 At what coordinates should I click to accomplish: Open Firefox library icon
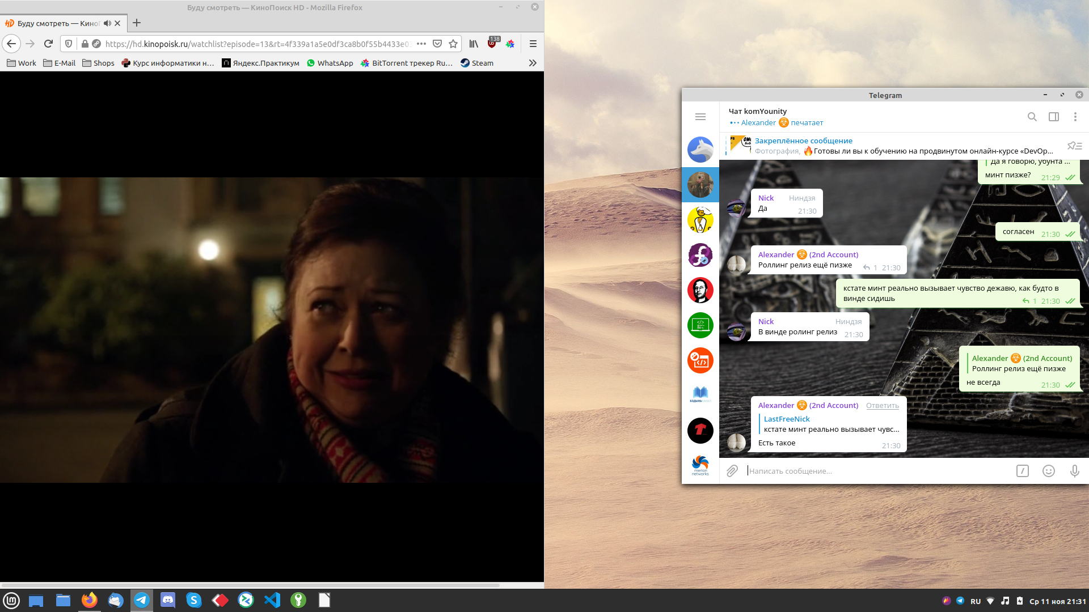click(474, 44)
